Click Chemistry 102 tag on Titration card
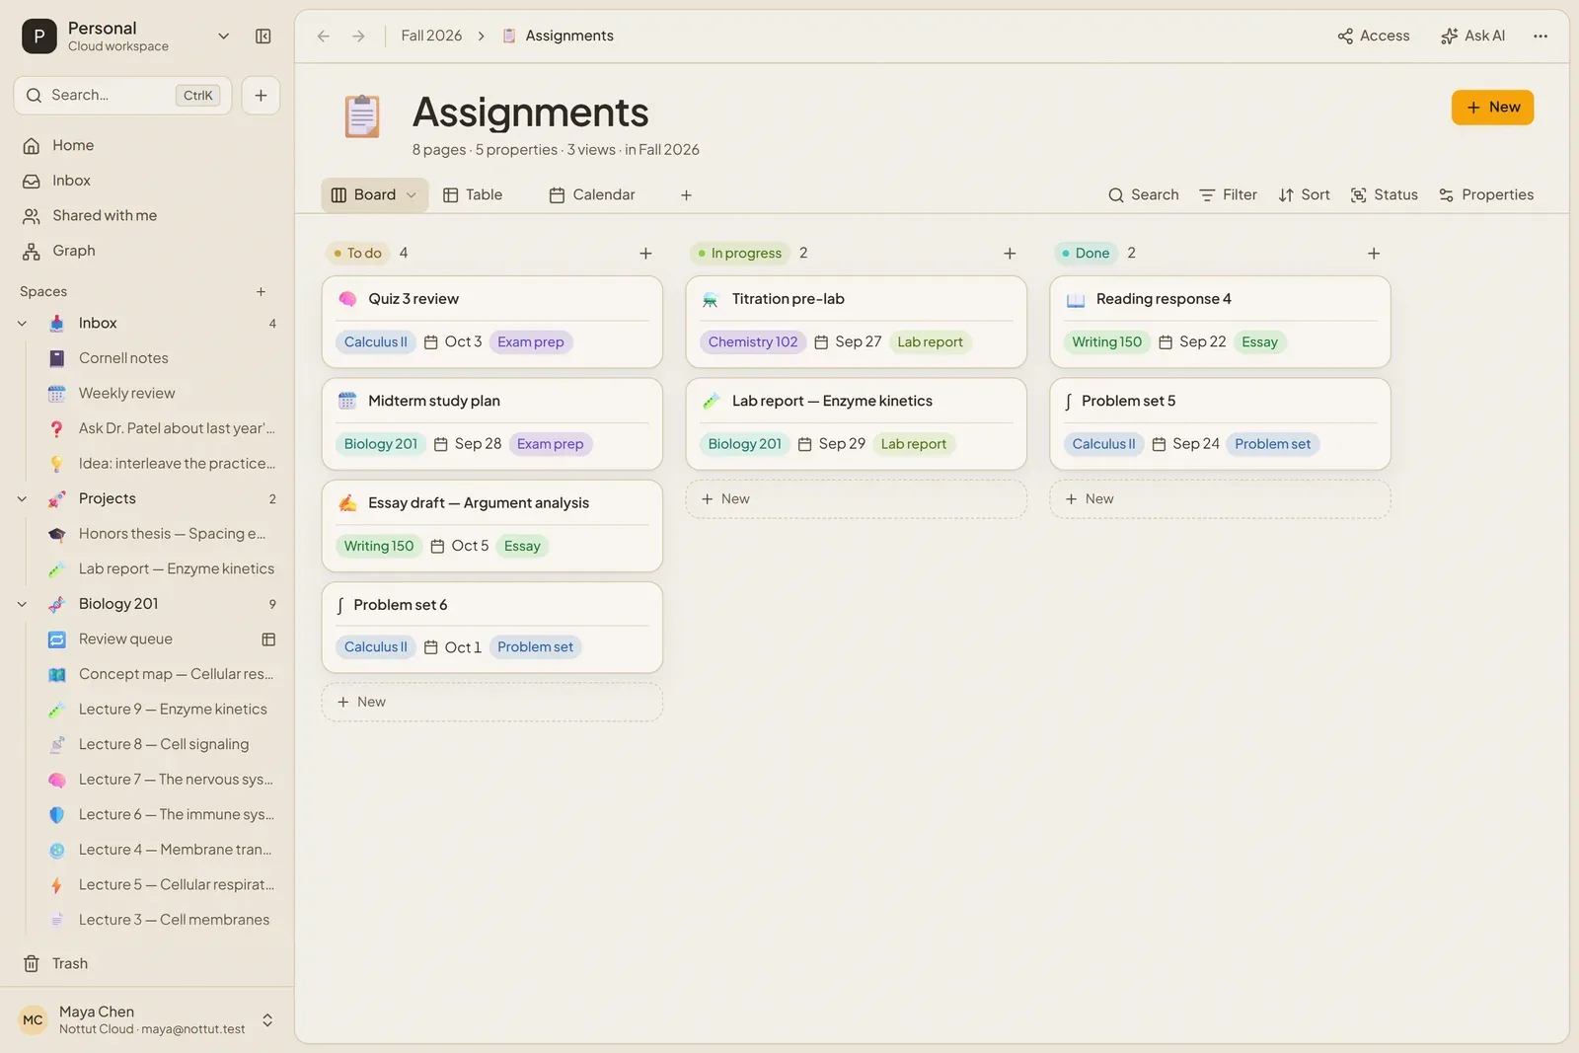1579x1053 pixels. click(753, 342)
